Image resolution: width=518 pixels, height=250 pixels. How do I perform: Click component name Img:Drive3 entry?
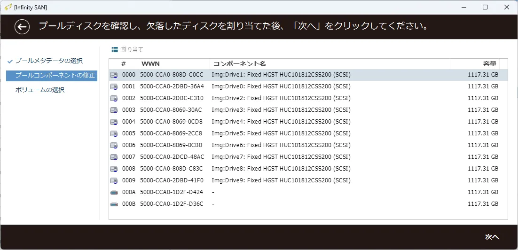click(x=281, y=109)
